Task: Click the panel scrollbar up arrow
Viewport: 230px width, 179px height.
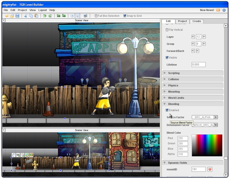Action: point(226,26)
